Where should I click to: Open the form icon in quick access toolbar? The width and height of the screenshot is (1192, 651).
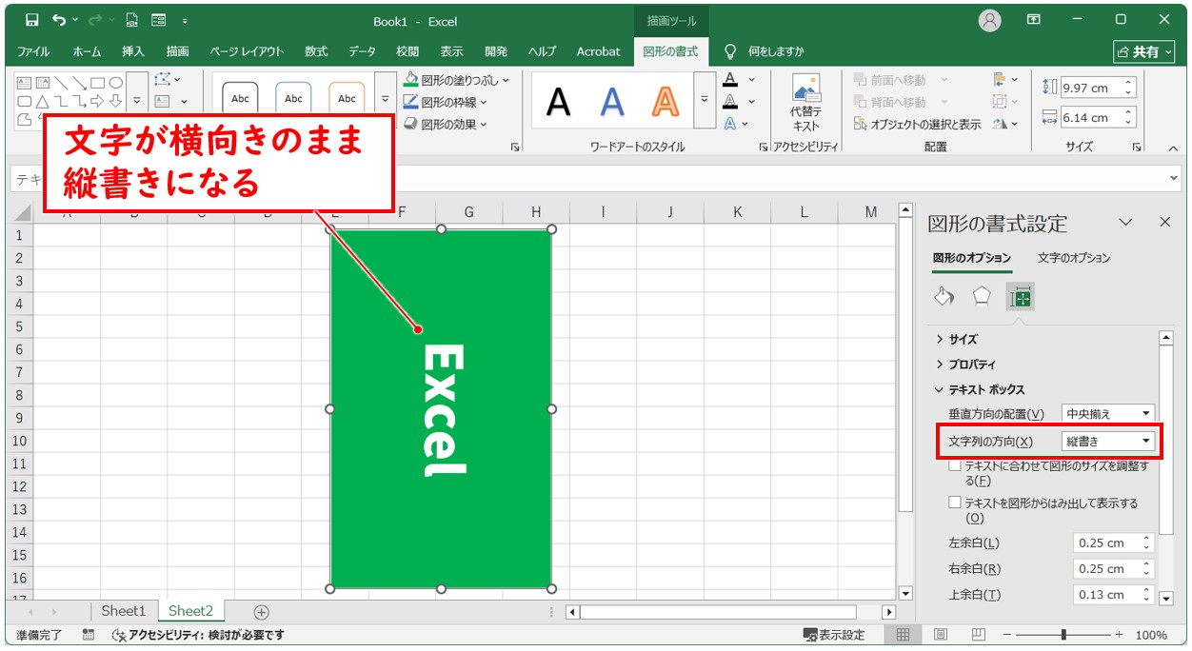[x=158, y=20]
